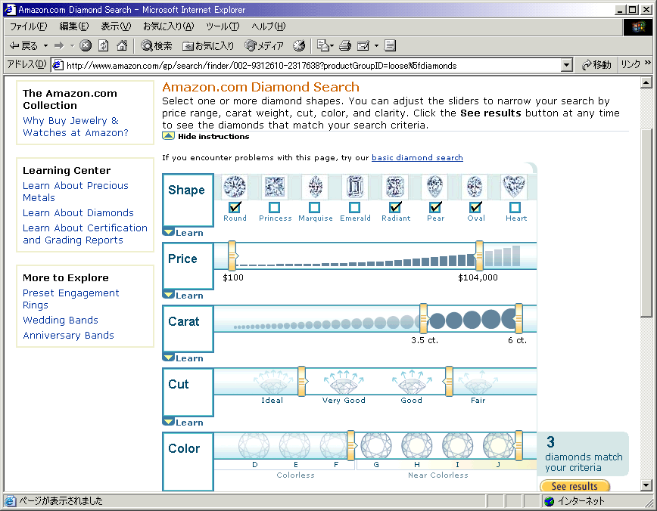Open the お気に入り(A) menu
The image size is (657, 511).
click(x=169, y=26)
